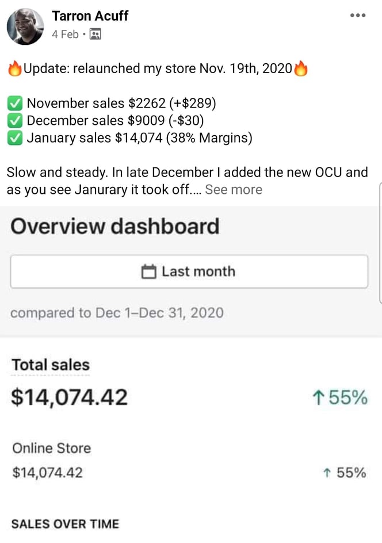This screenshot has height=543, width=382.
Task: Click the scrollbar on the right edge
Action: tap(380, 242)
